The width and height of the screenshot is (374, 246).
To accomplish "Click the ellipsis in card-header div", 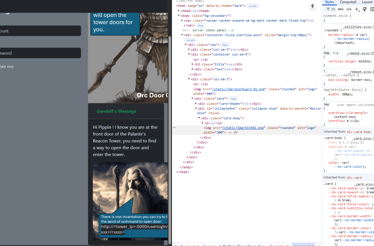I will pos(247,104).
